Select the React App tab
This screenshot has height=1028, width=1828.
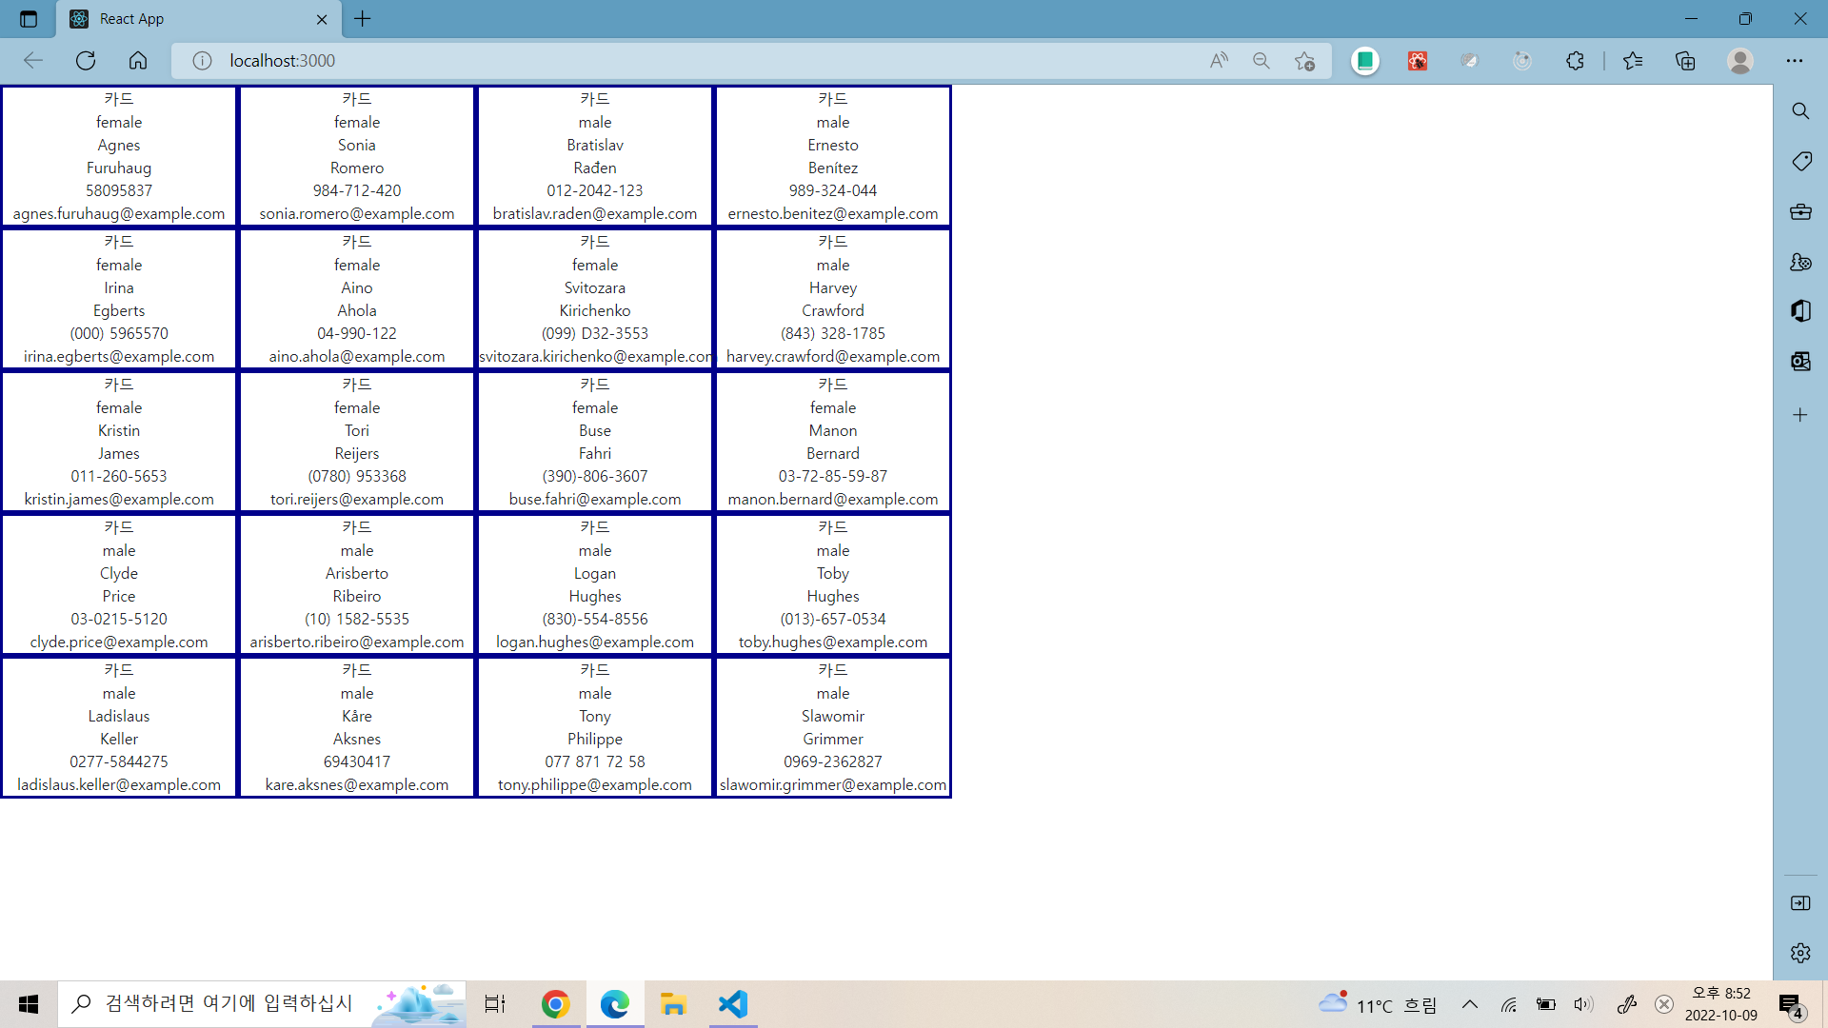pos(190,19)
